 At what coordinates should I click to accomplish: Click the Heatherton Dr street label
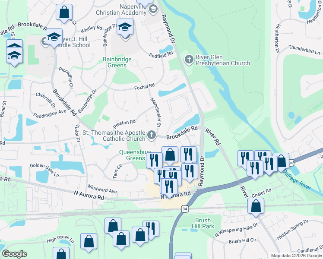278,38
